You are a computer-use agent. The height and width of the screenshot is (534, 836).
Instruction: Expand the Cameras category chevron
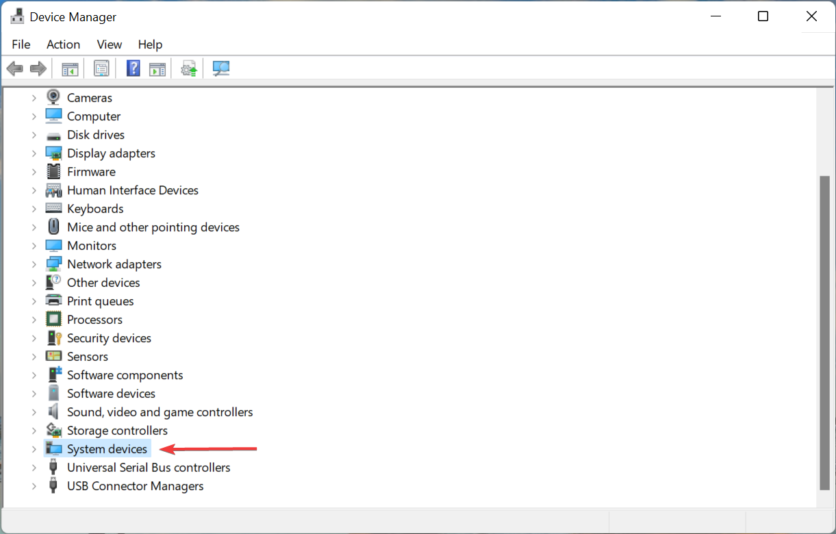coord(34,98)
